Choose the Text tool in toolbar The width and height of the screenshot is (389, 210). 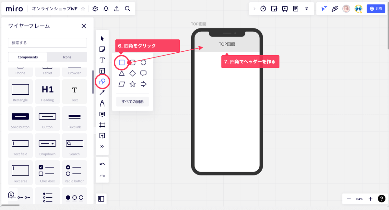point(102,60)
